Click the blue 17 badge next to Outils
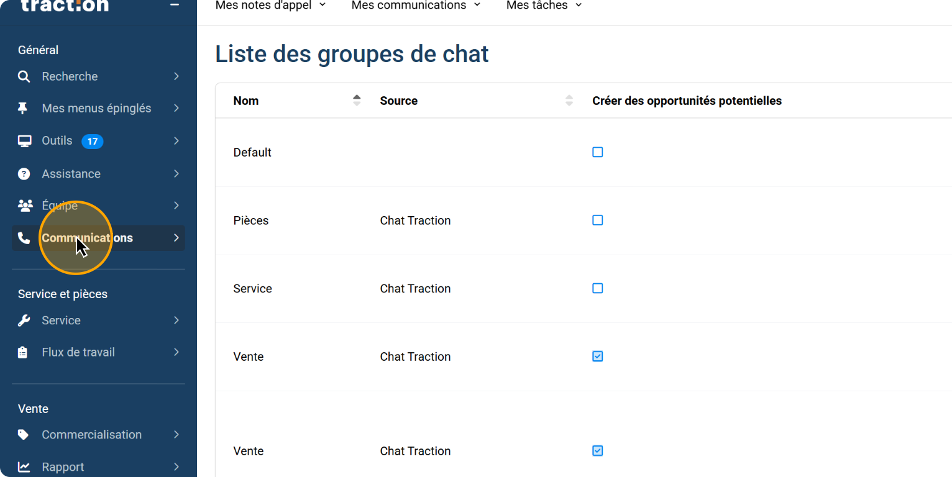The height and width of the screenshot is (477, 952). click(x=92, y=142)
